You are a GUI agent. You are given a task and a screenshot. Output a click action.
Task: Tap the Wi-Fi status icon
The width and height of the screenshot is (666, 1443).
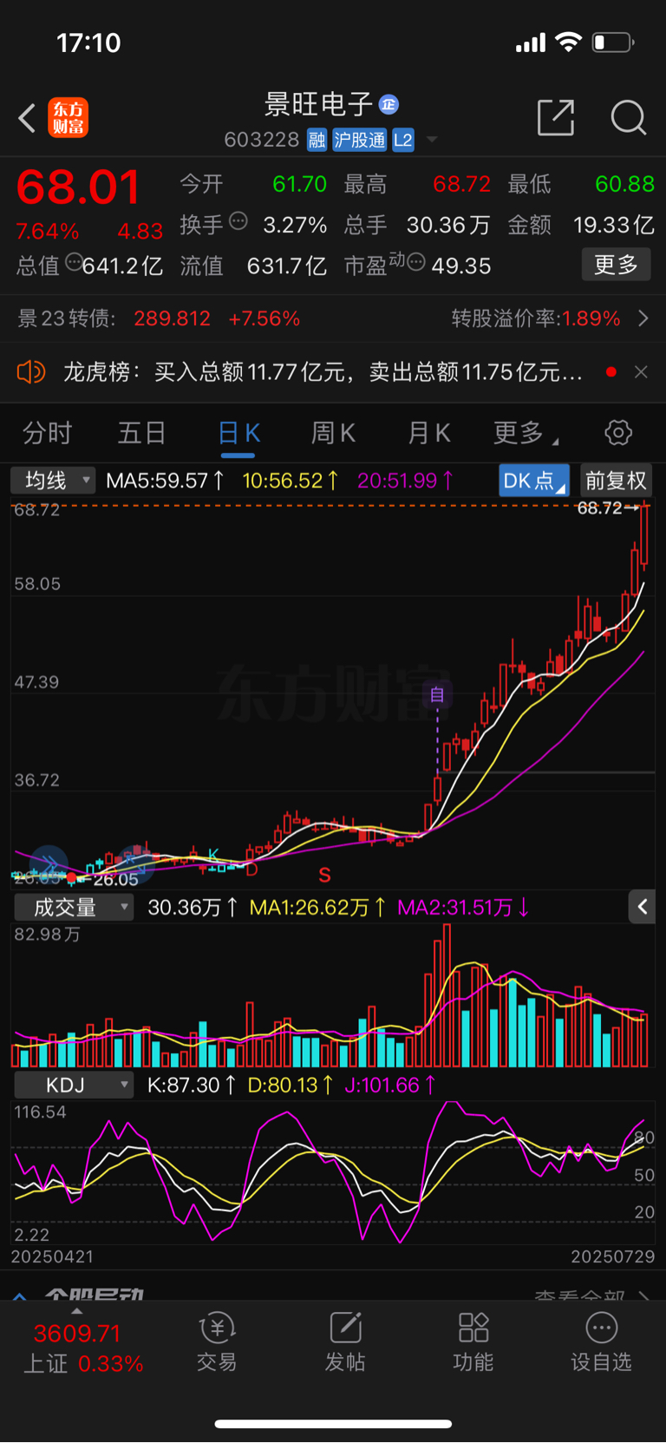[568, 43]
